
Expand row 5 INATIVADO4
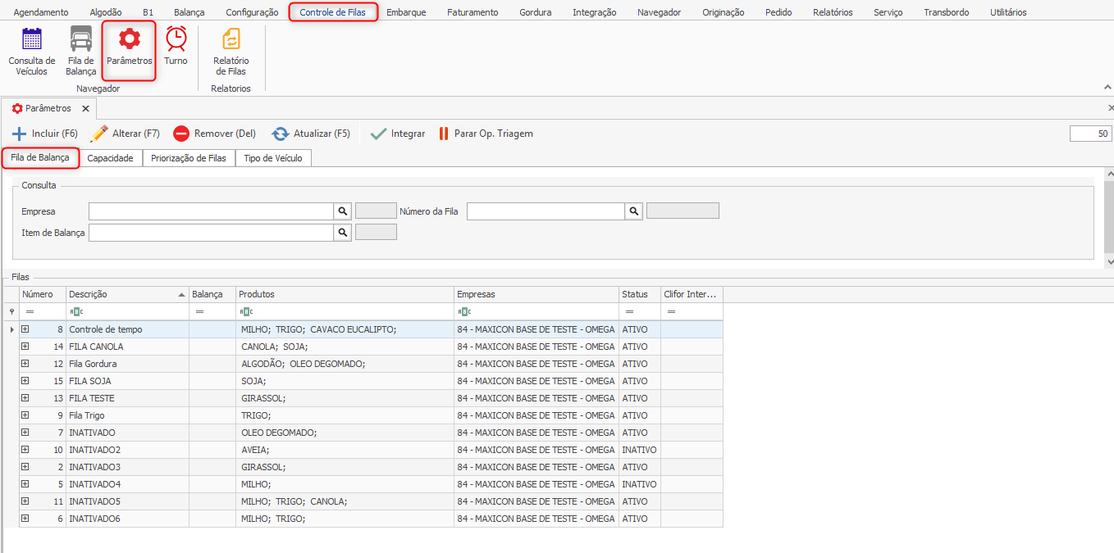click(x=25, y=484)
